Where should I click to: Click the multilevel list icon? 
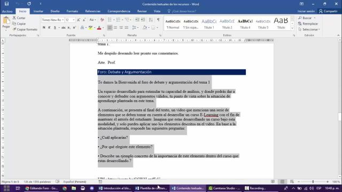(127, 20)
